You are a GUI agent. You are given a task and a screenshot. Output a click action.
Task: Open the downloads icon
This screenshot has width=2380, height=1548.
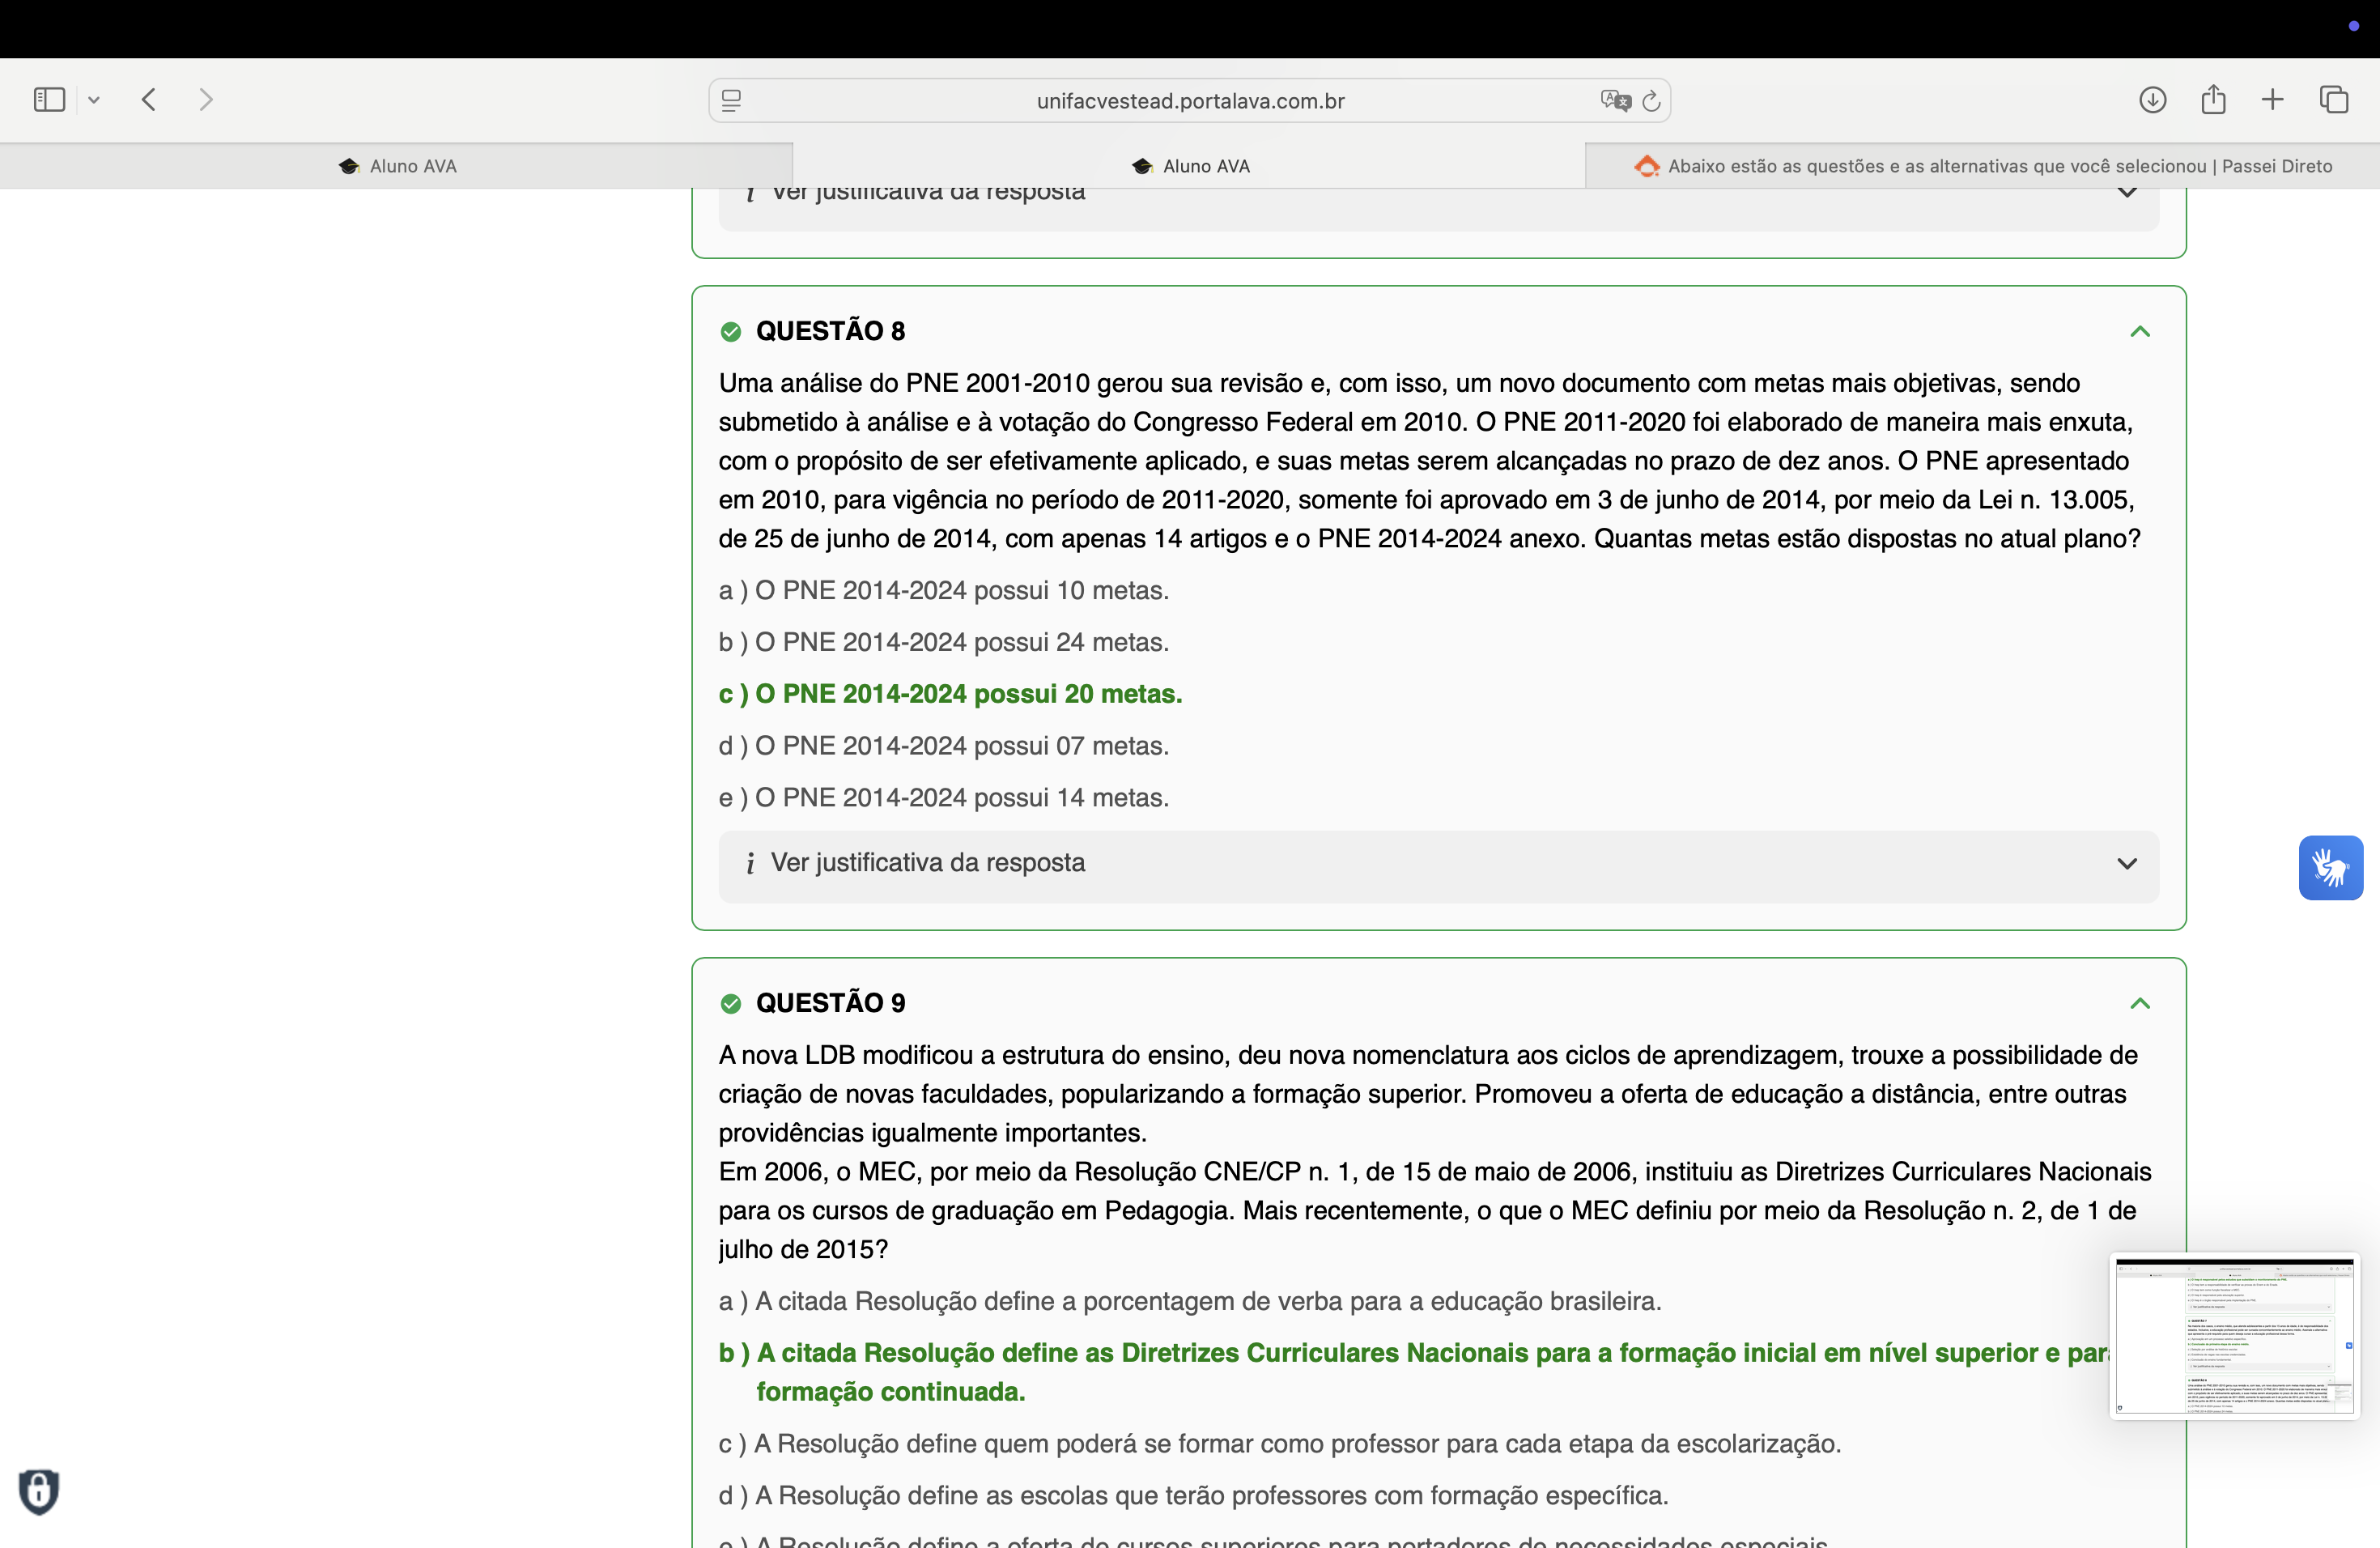(2152, 100)
